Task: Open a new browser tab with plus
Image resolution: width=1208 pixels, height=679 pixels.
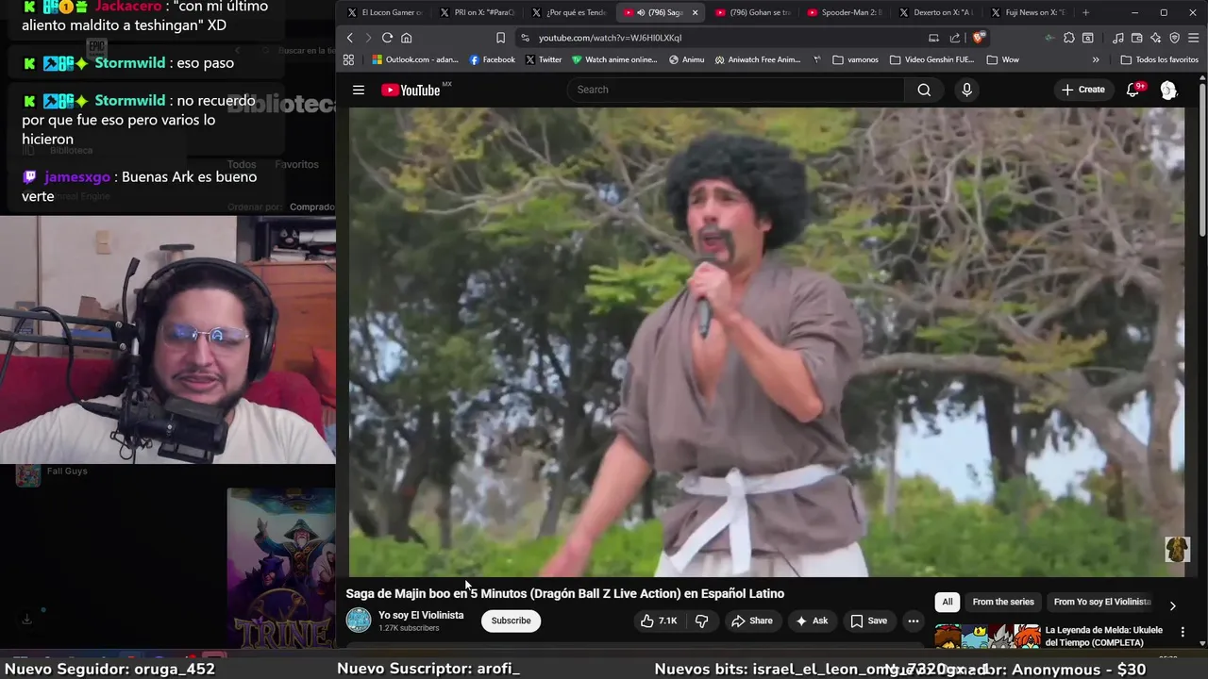Action: [1085, 12]
